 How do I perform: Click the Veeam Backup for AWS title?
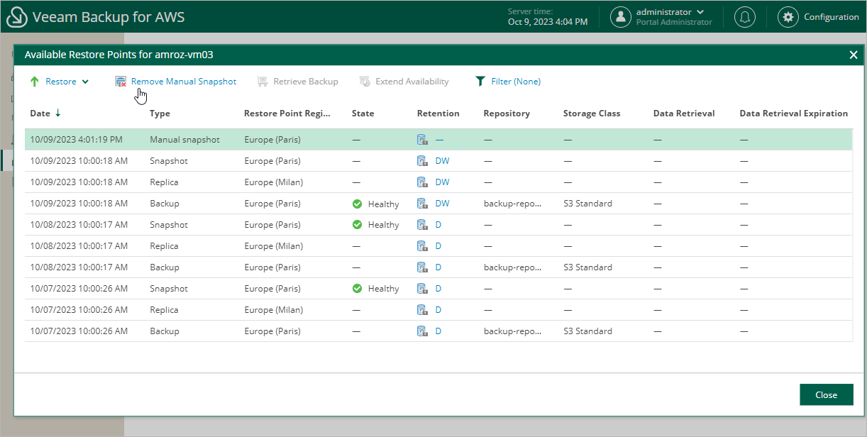[109, 17]
